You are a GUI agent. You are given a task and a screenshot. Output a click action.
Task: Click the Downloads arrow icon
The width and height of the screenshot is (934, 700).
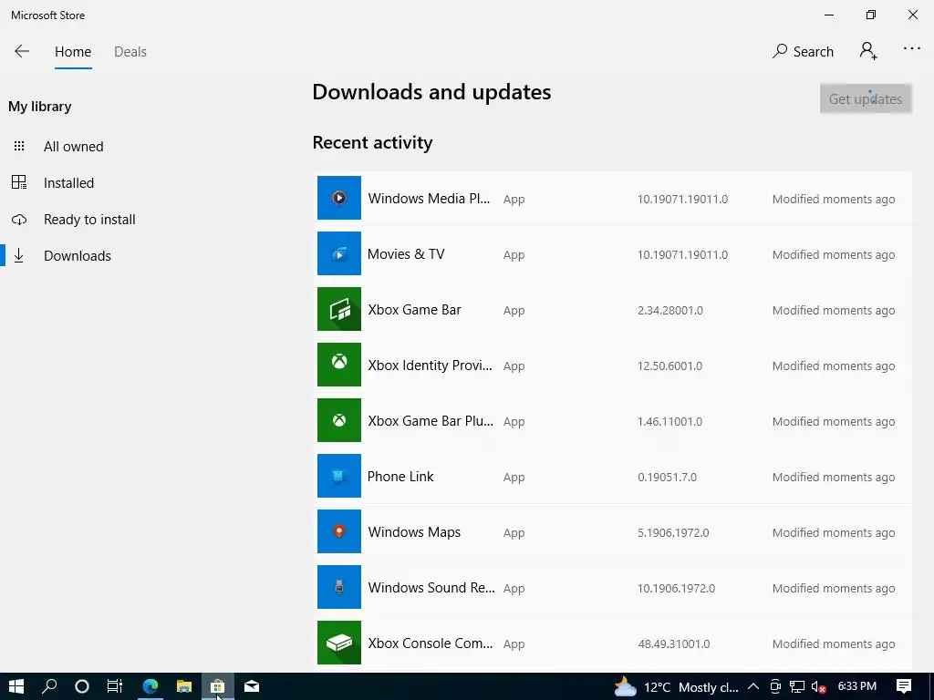[x=19, y=255]
